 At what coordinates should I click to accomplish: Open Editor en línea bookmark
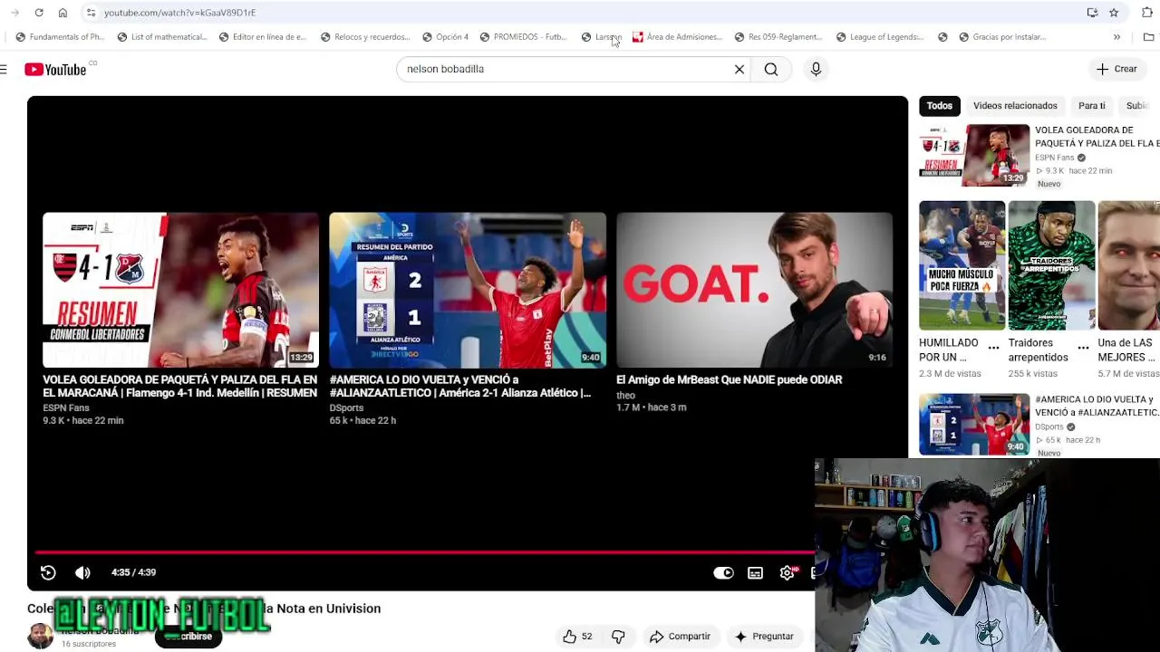point(263,37)
